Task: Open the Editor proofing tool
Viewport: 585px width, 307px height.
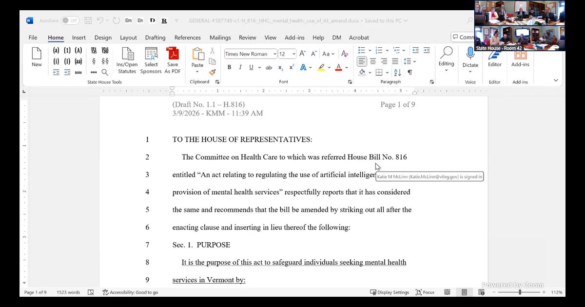Action: point(495,58)
